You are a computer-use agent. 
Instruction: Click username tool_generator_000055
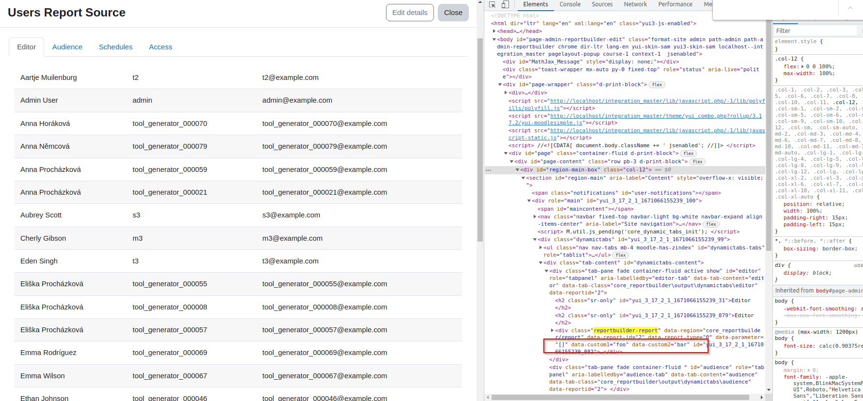[x=170, y=284]
